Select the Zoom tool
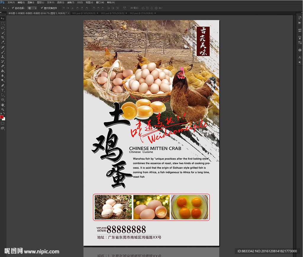The height and width of the screenshot is (257, 303). point(3,109)
